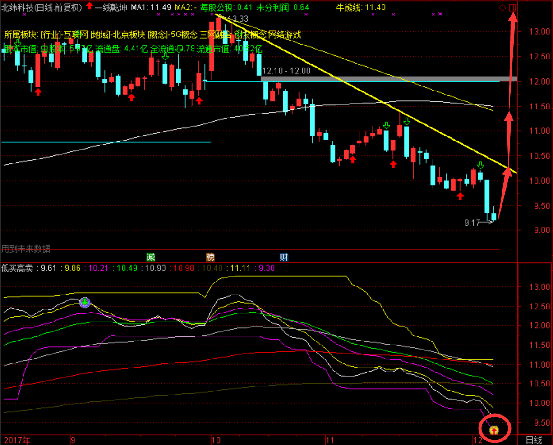Click the 2017年 label on the time axis
This screenshot has width=553, height=445.
point(17,440)
